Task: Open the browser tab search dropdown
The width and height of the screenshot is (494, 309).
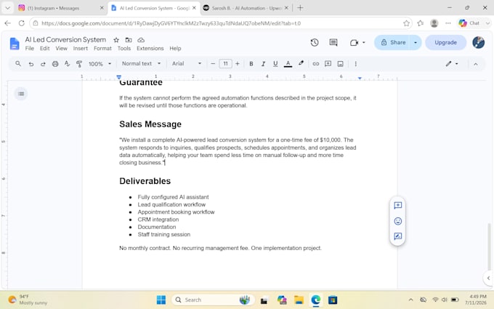Action: point(8,8)
